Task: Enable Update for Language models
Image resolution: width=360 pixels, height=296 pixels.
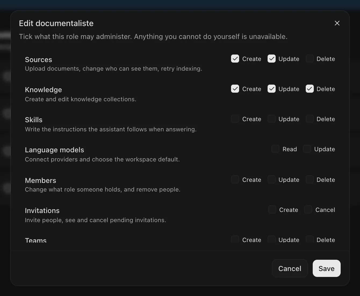Action: (x=307, y=149)
